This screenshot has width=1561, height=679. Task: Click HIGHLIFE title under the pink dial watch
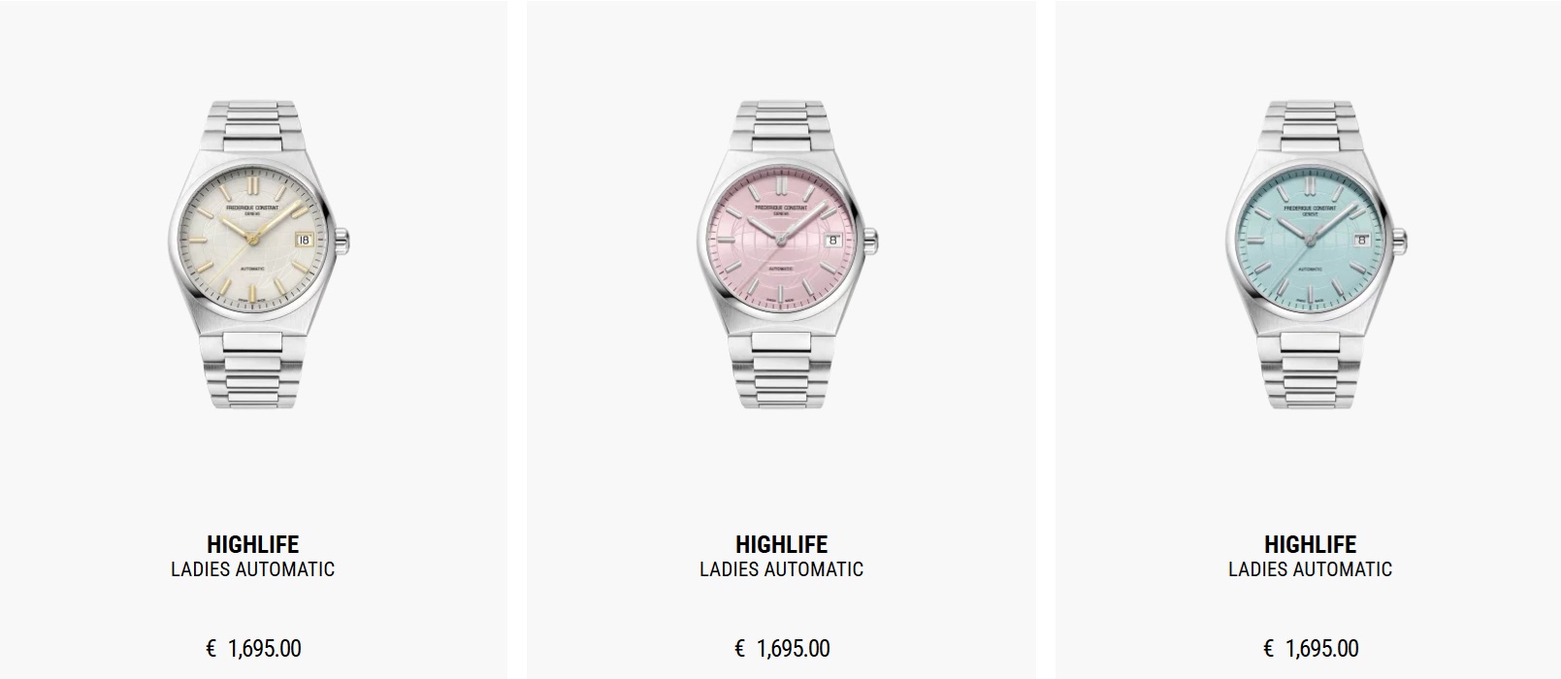[782, 544]
